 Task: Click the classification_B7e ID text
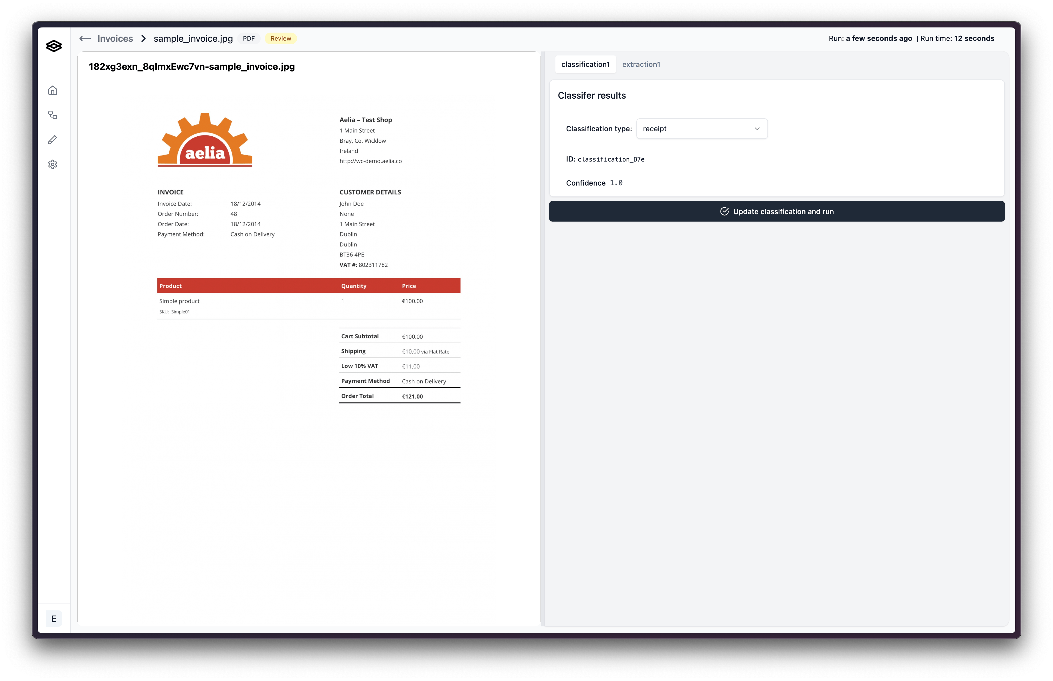611,160
